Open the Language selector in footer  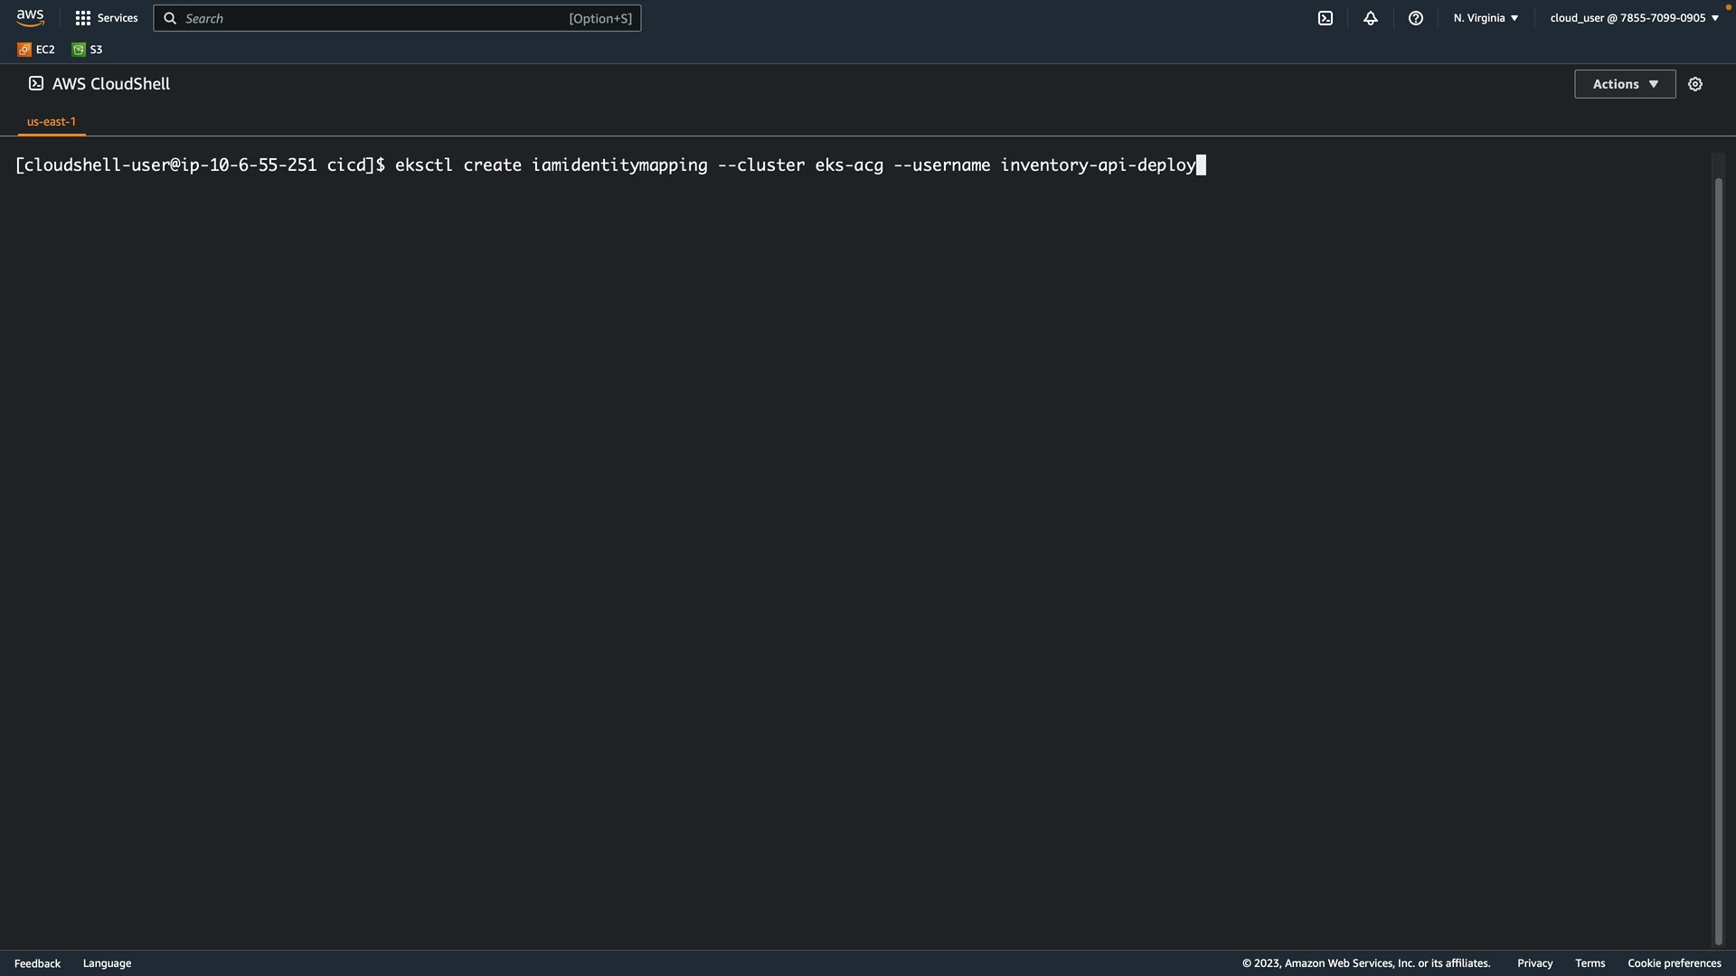point(107,963)
